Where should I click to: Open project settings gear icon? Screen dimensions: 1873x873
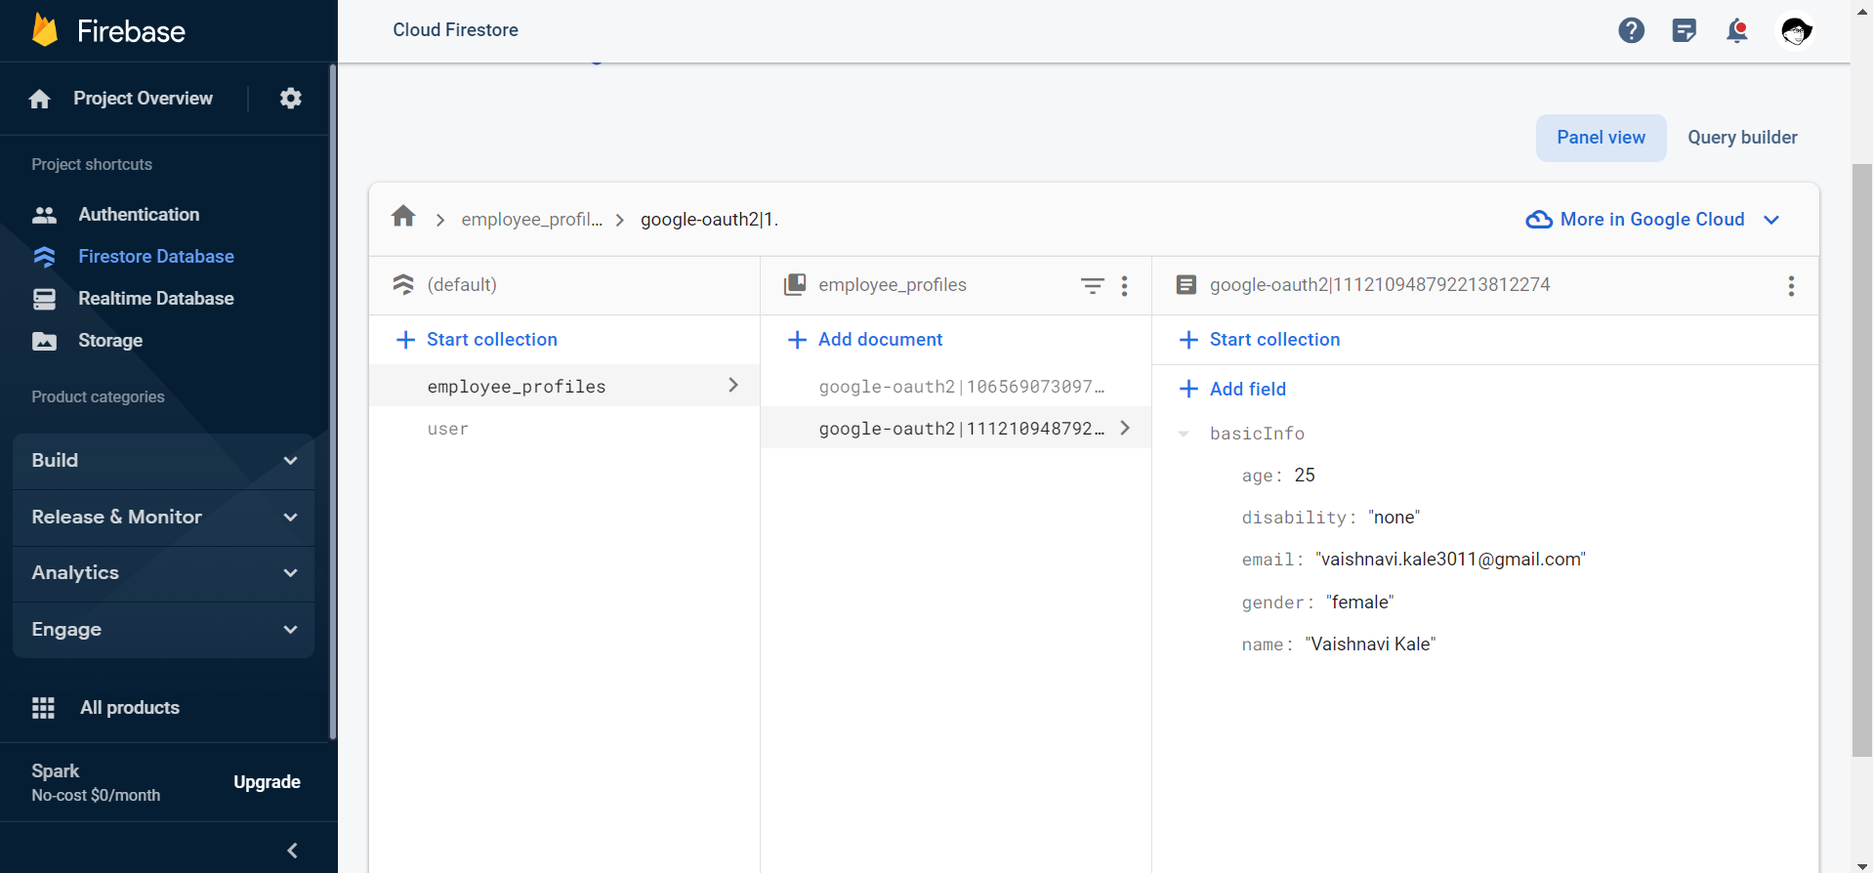click(x=290, y=98)
